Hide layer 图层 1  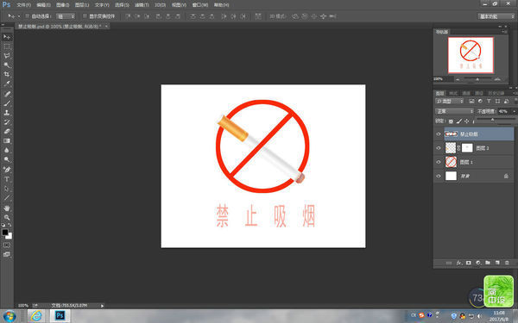[x=439, y=162]
